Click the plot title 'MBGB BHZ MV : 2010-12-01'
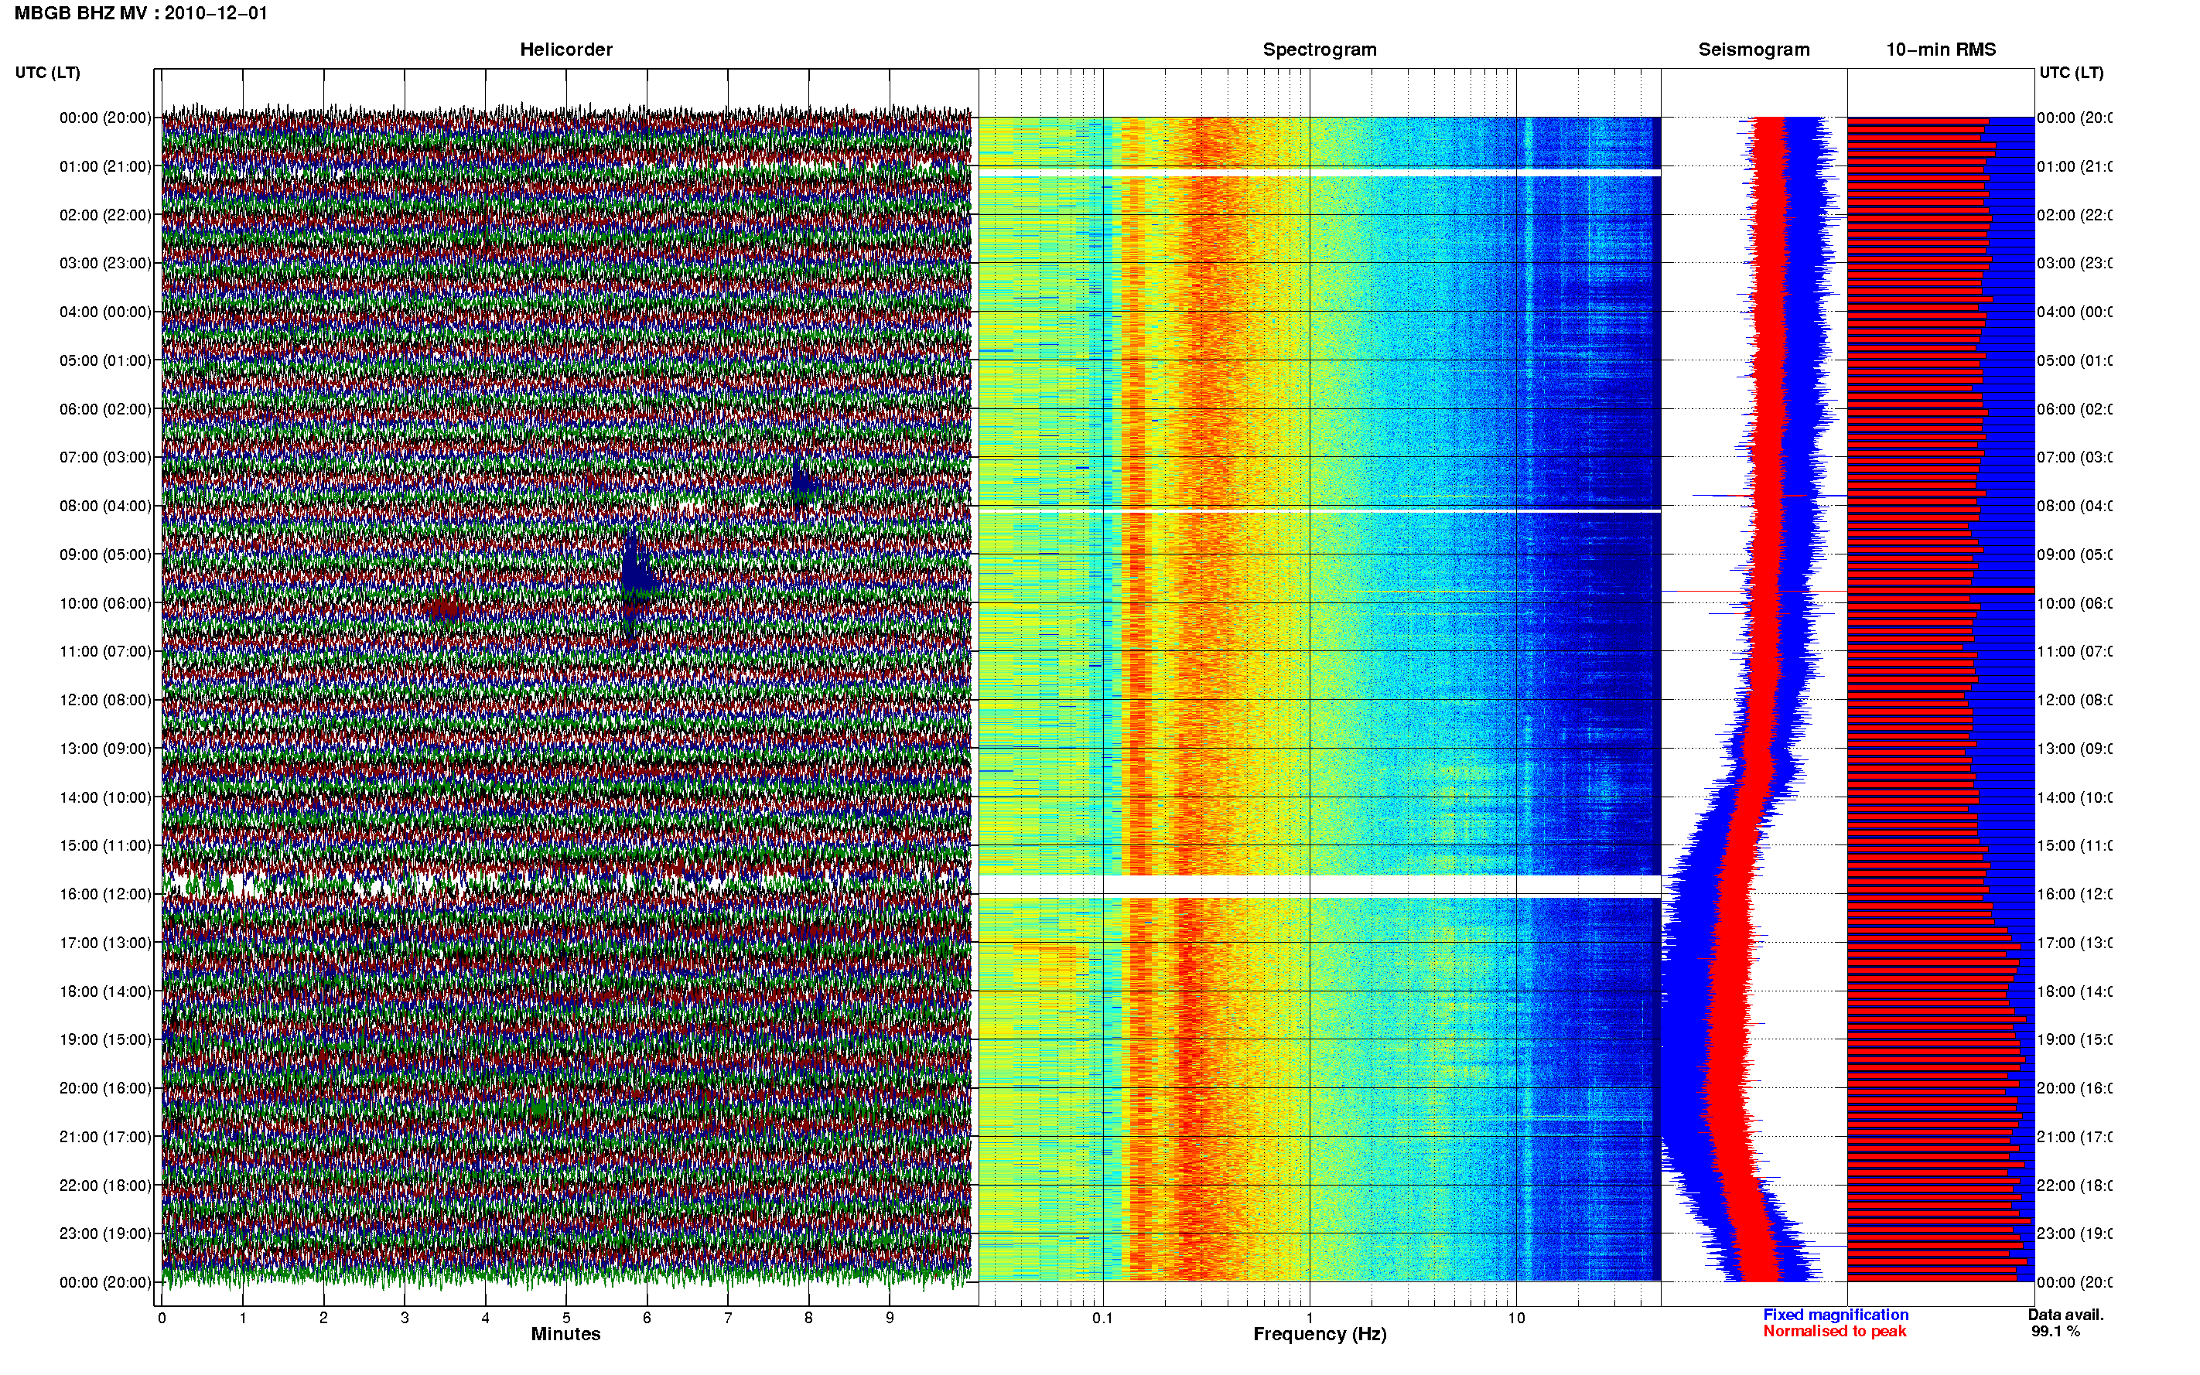2200x1375 pixels. [141, 12]
